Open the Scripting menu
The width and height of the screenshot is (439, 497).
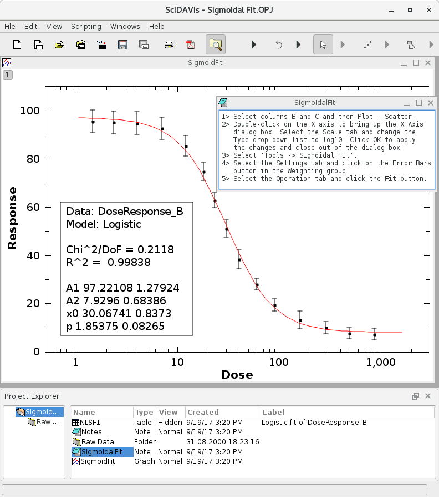pyautogui.click(x=86, y=26)
